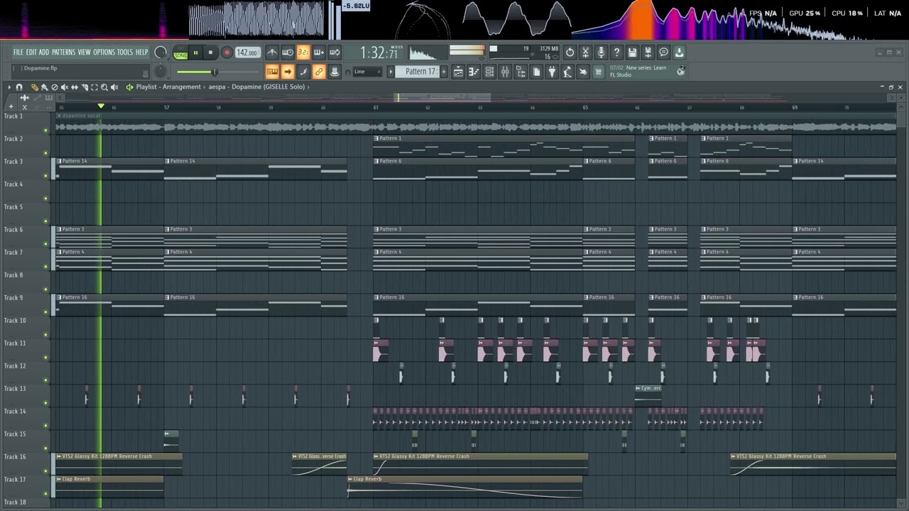The height and width of the screenshot is (511, 909).
Task: Open the help question mark icon
Action: coord(616,53)
